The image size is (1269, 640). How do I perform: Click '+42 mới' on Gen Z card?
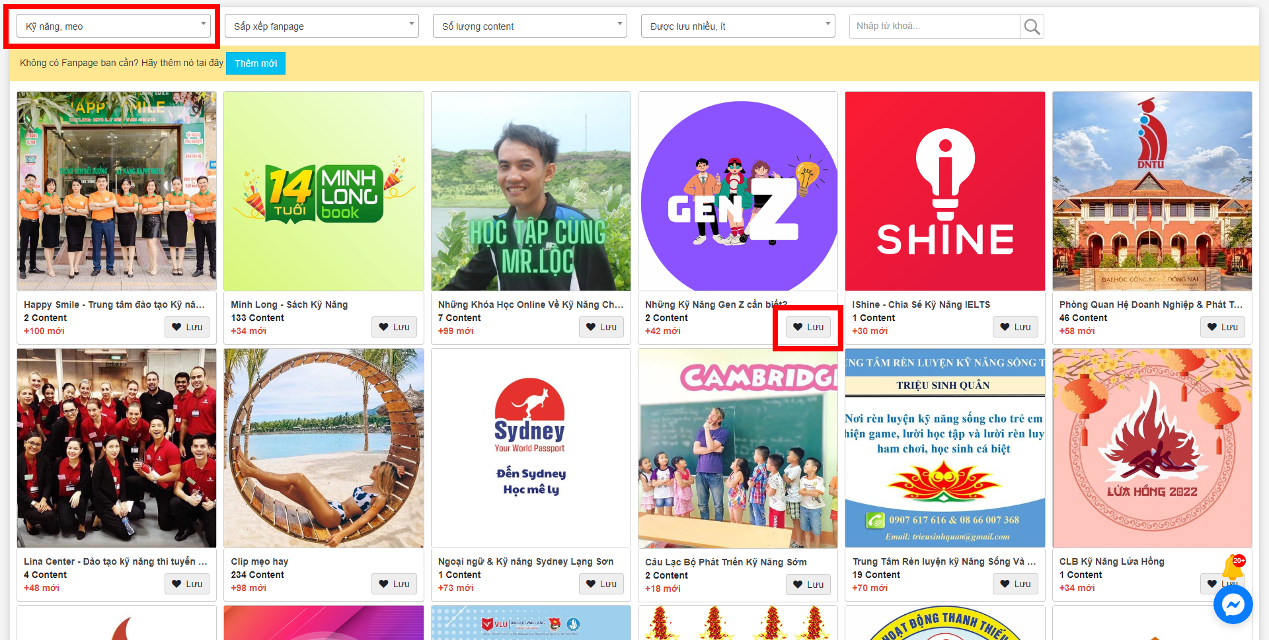tap(663, 331)
